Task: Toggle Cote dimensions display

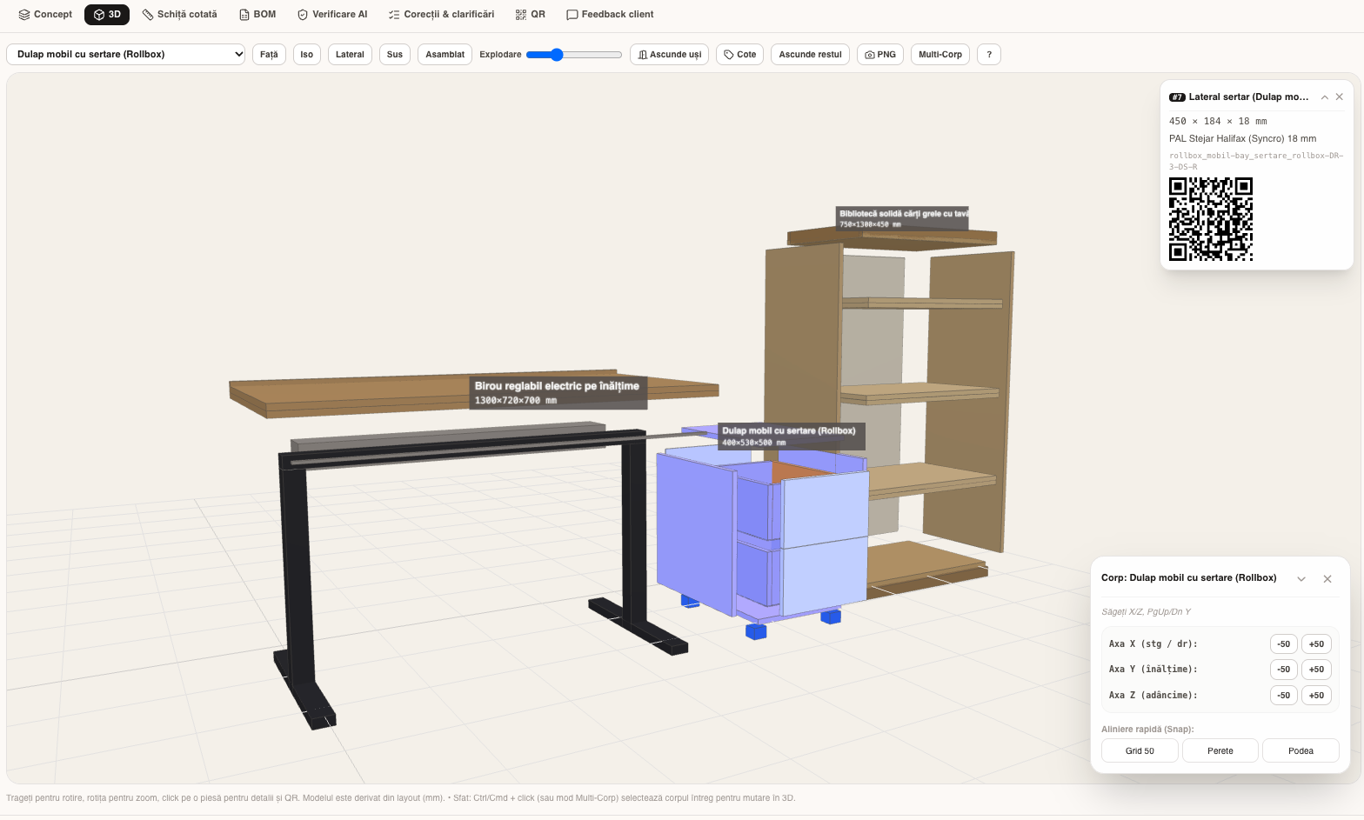Action: pyautogui.click(x=739, y=54)
